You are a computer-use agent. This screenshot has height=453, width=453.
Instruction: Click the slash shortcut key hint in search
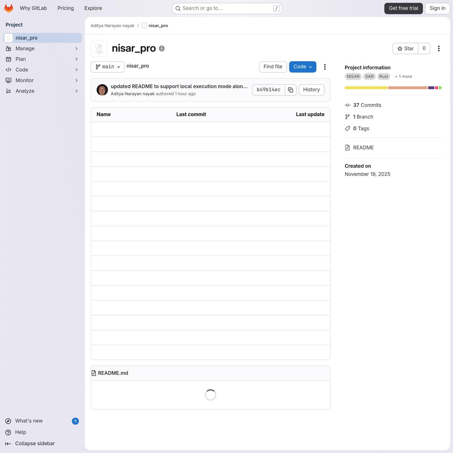point(277,8)
